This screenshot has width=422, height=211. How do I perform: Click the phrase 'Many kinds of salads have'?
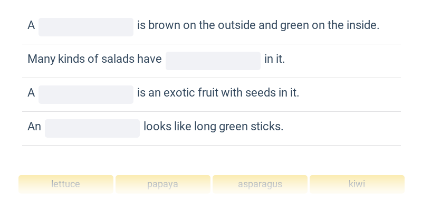click(x=94, y=59)
